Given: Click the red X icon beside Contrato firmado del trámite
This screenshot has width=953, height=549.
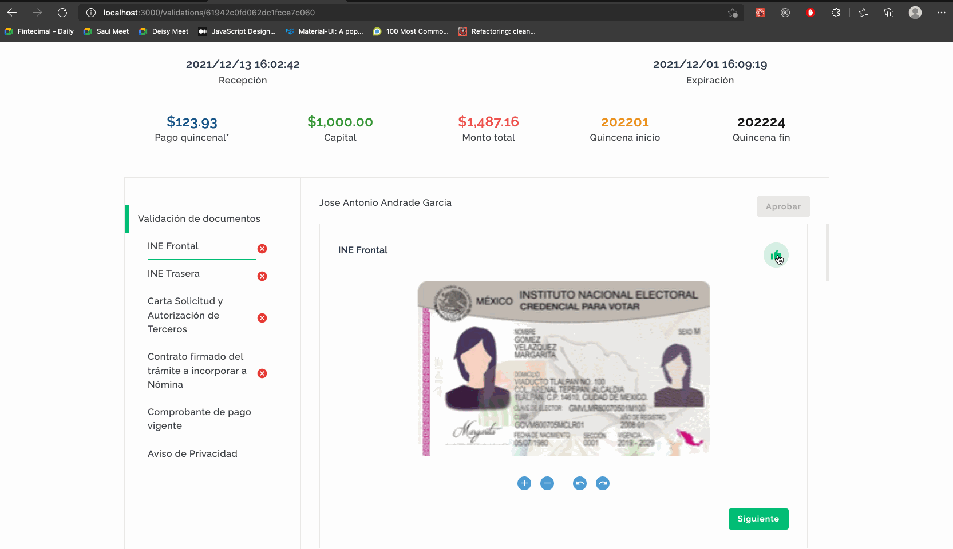Looking at the screenshot, I should [x=262, y=373].
